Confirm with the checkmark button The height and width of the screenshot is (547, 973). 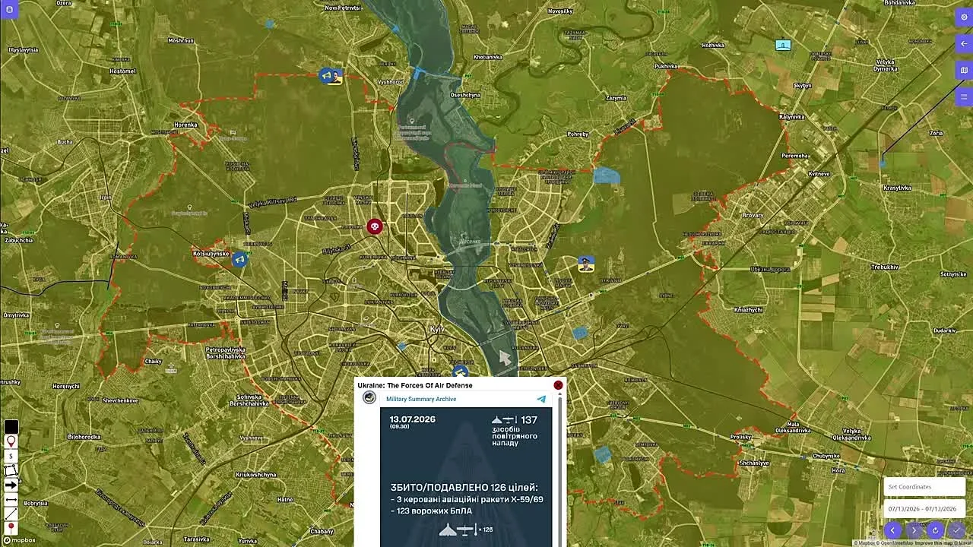[956, 530]
